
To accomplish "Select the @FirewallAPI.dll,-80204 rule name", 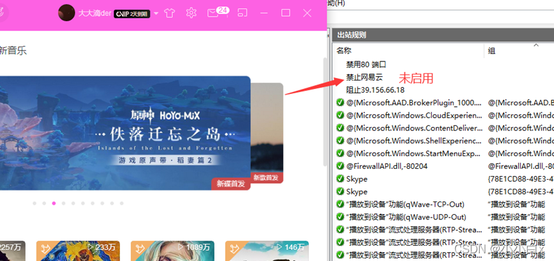I will tap(387, 166).
